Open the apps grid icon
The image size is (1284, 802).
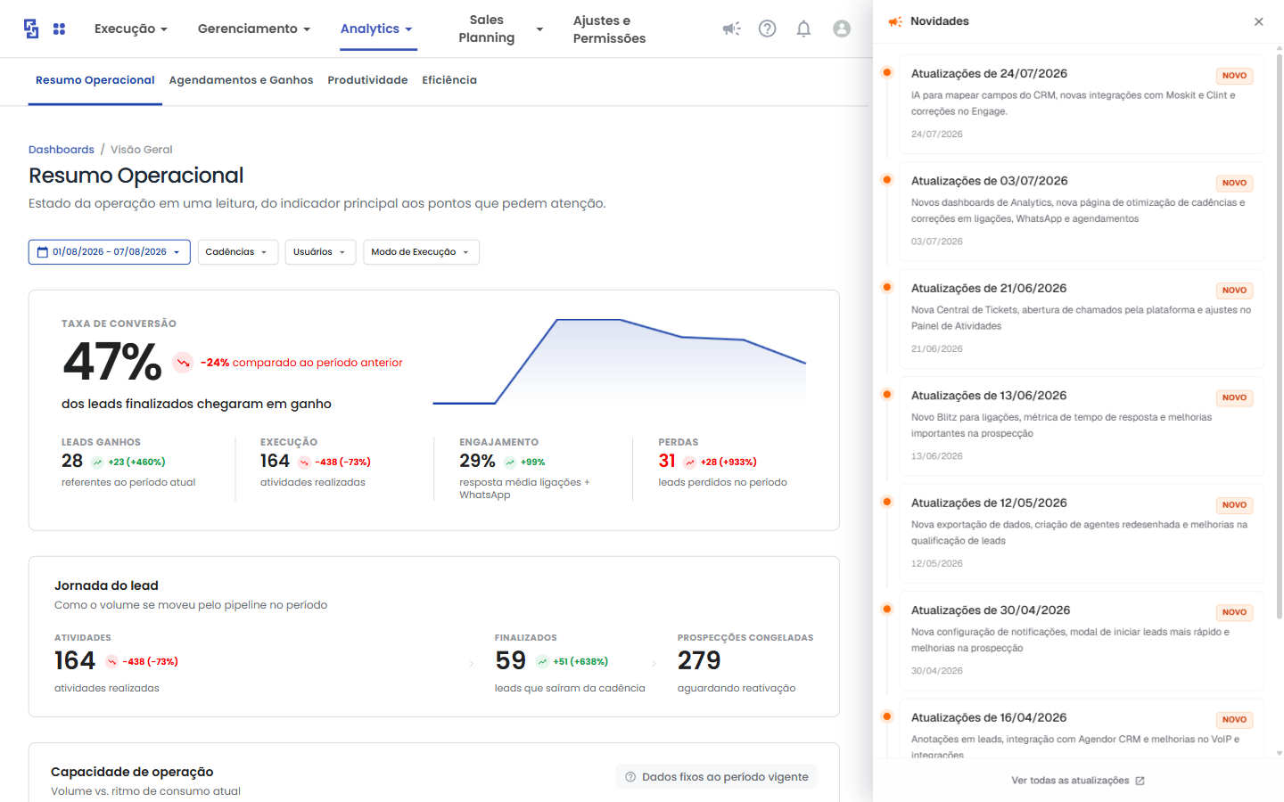(59, 29)
